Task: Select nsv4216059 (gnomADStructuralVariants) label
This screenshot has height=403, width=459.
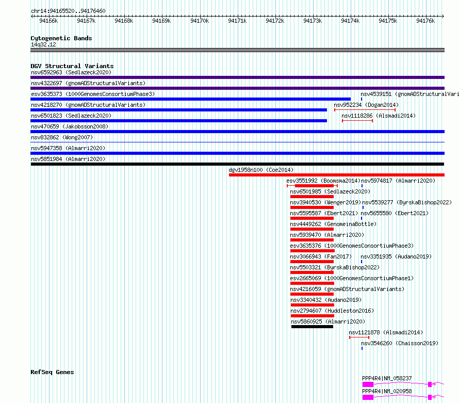Action: pyautogui.click(x=347, y=289)
